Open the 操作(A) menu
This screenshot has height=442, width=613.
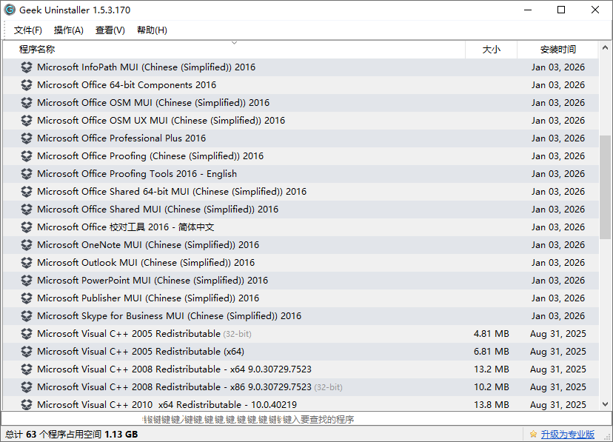tap(68, 30)
